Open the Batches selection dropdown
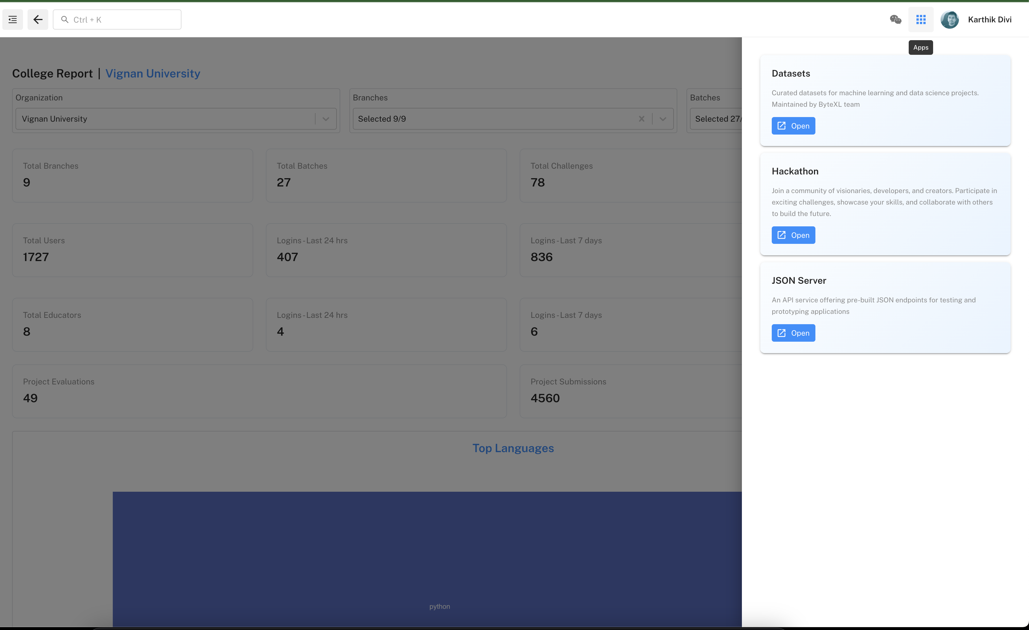Image resolution: width=1029 pixels, height=630 pixels. click(x=716, y=119)
